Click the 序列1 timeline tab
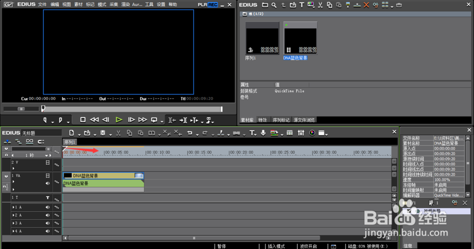This screenshot has width=474, height=249. coord(70,142)
